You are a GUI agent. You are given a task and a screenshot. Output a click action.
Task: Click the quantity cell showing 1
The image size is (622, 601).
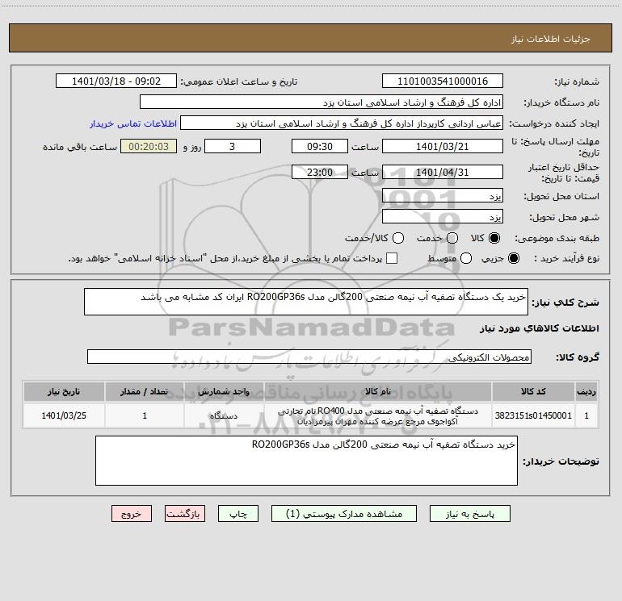click(x=145, y=415)
